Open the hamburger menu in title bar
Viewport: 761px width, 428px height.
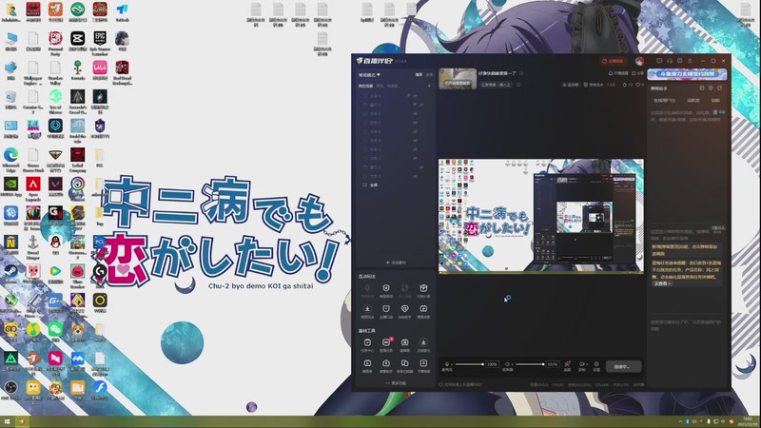[x=690, y=61]
